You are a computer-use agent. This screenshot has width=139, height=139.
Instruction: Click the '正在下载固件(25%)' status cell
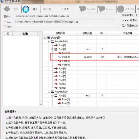(128, 57)
